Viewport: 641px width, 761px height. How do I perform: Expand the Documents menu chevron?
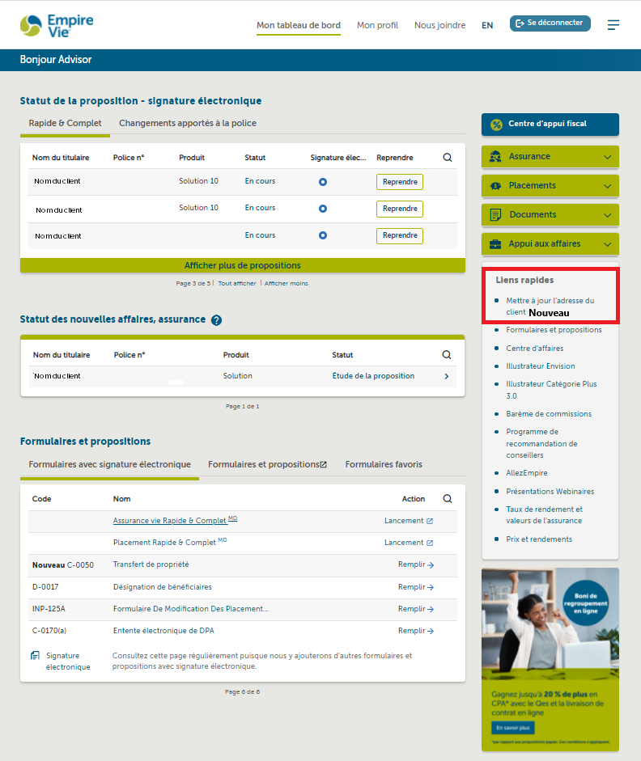608,215
